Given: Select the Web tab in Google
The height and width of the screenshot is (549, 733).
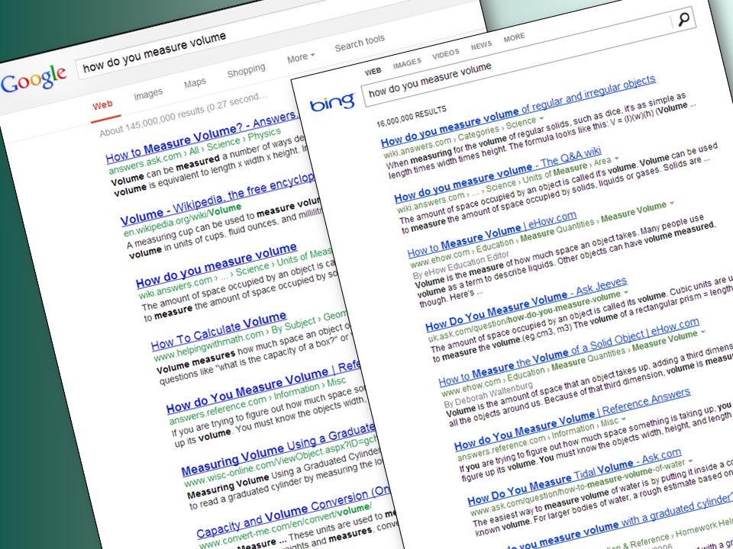Looking at the screenshot, I should [102, 105].
